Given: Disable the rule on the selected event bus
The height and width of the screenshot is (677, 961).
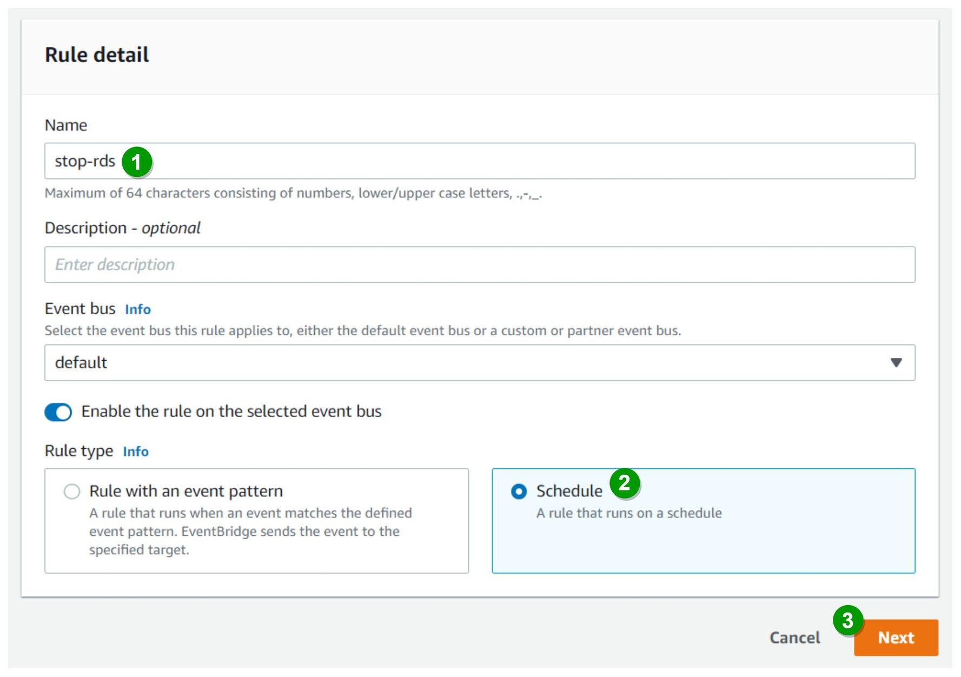Looking at the screenshot, I should tap(58, 411).
